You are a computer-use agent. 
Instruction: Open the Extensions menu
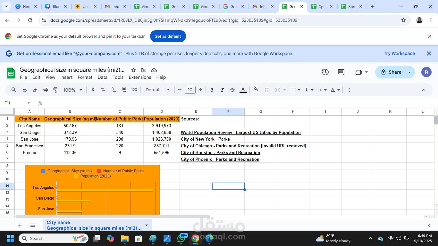140,77
